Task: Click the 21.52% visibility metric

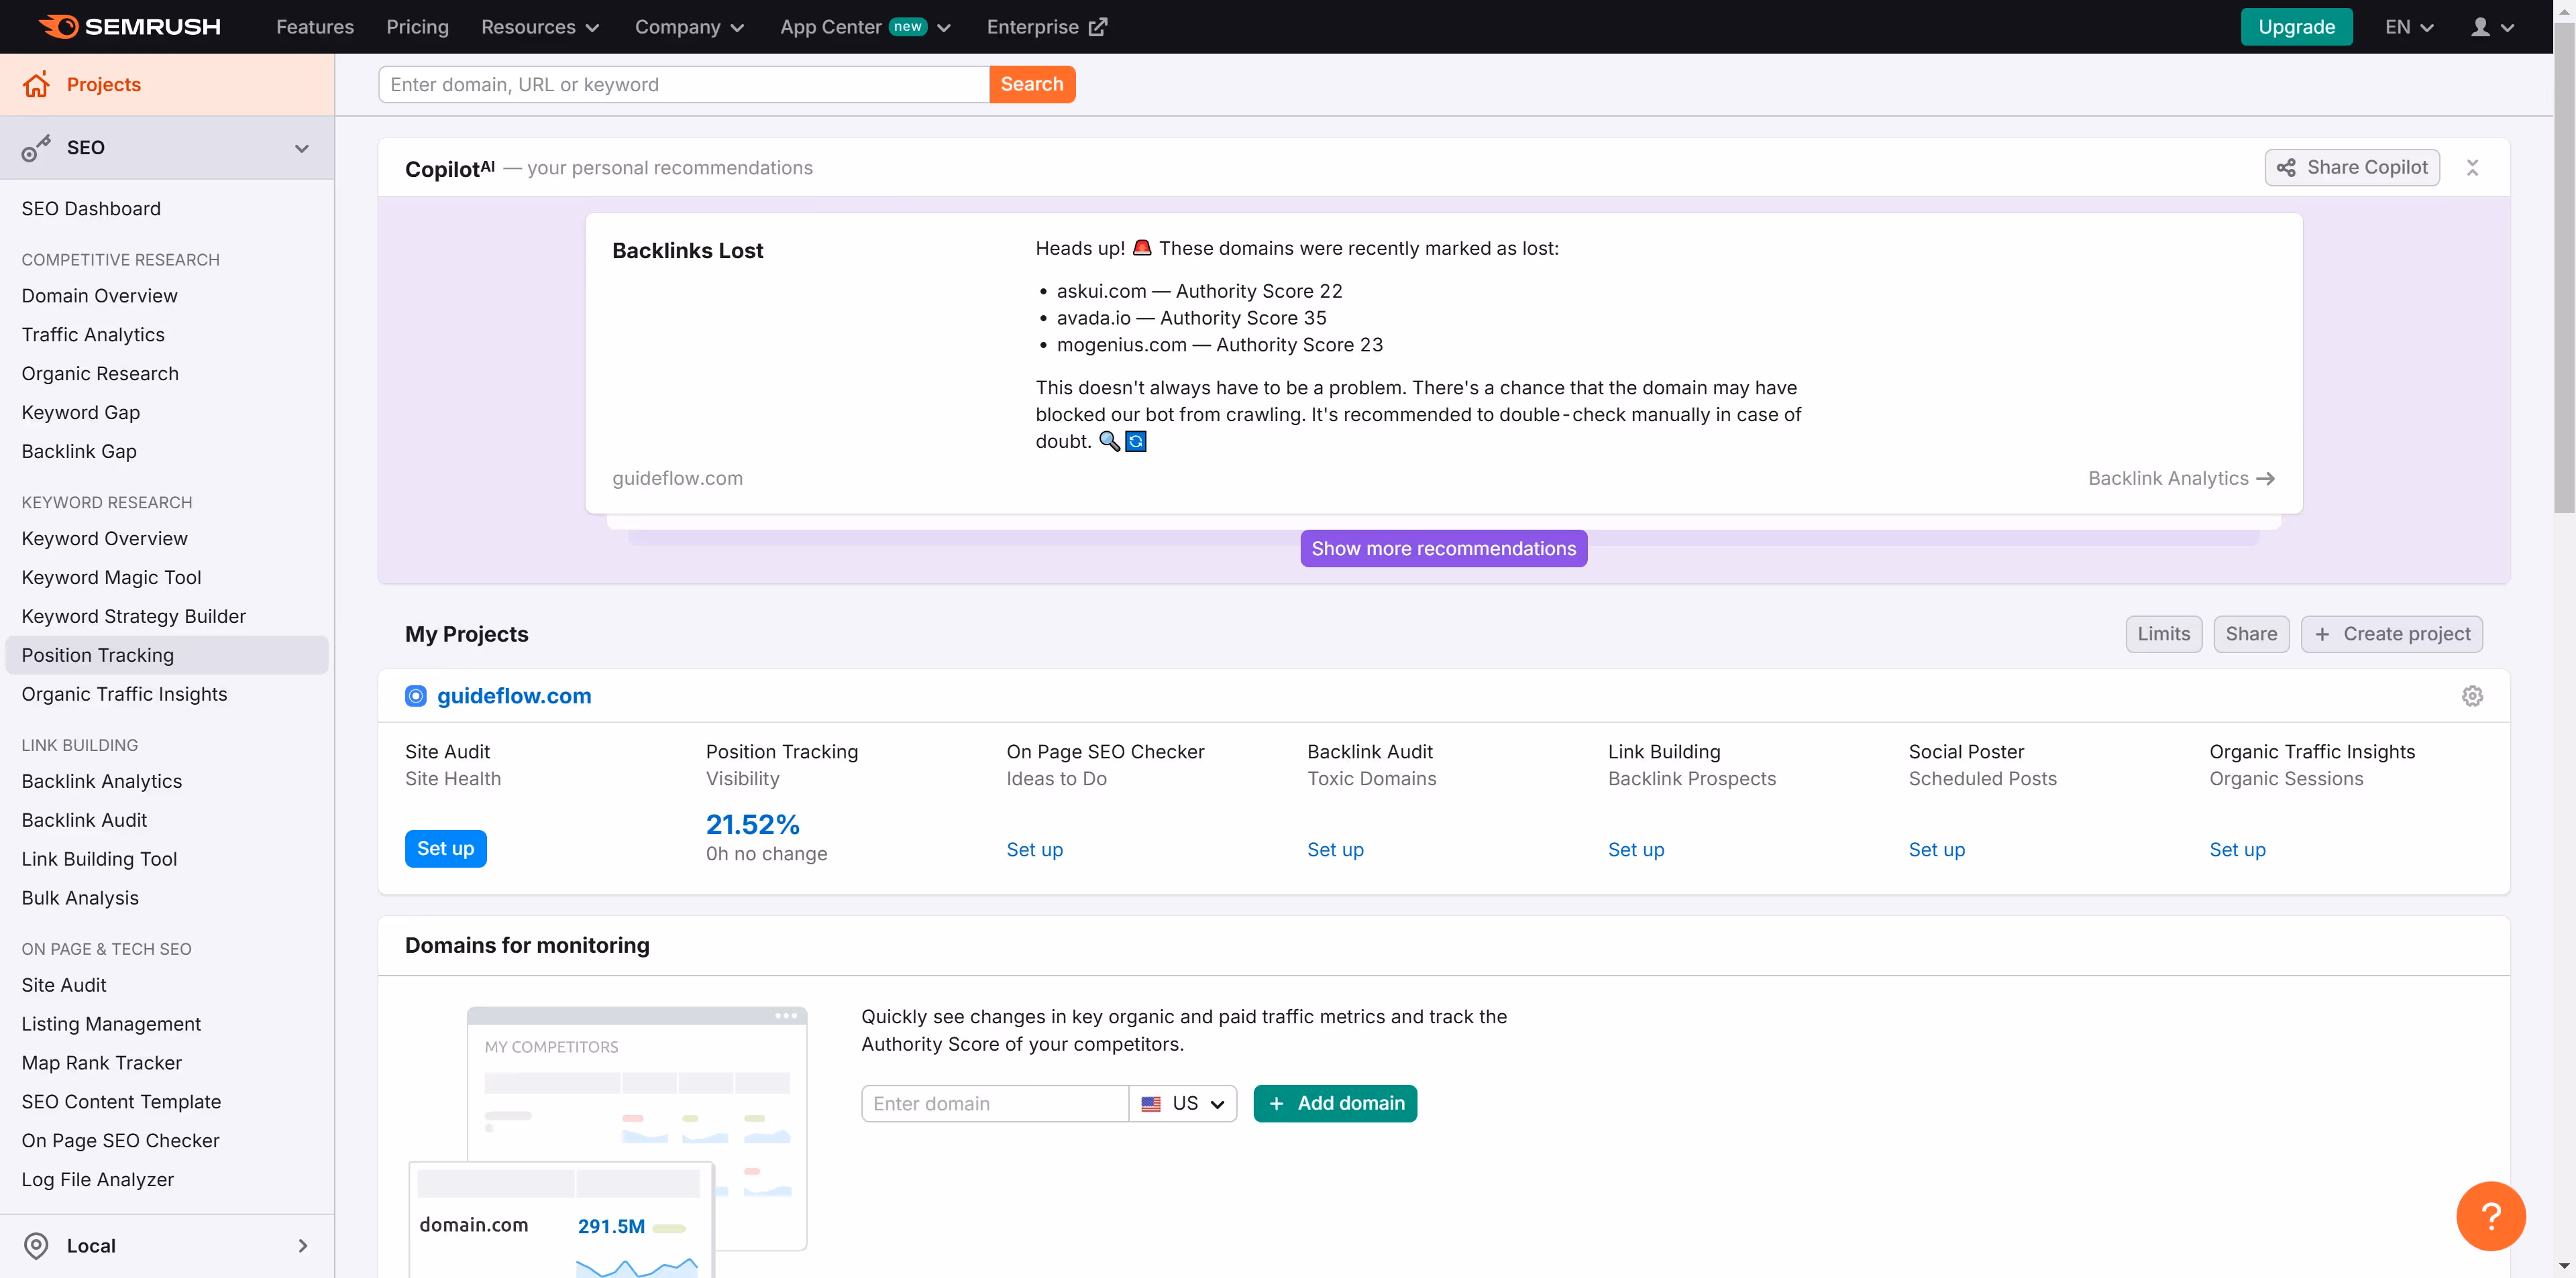Action: (752, 824)
